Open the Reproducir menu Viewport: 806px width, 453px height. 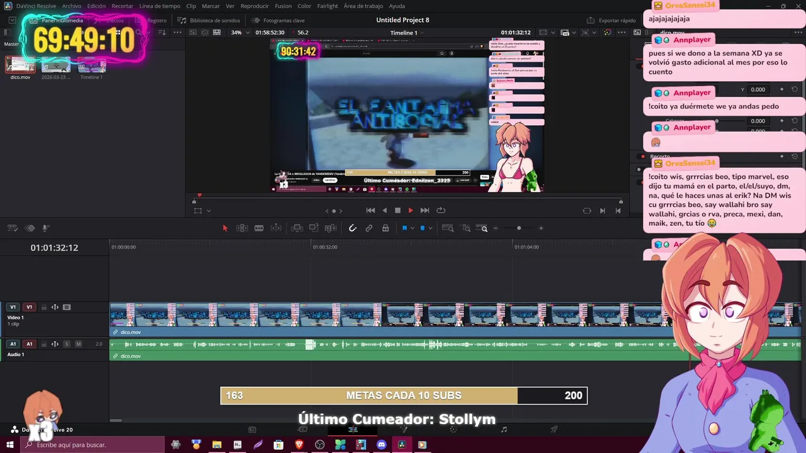[x=254, y=6]
